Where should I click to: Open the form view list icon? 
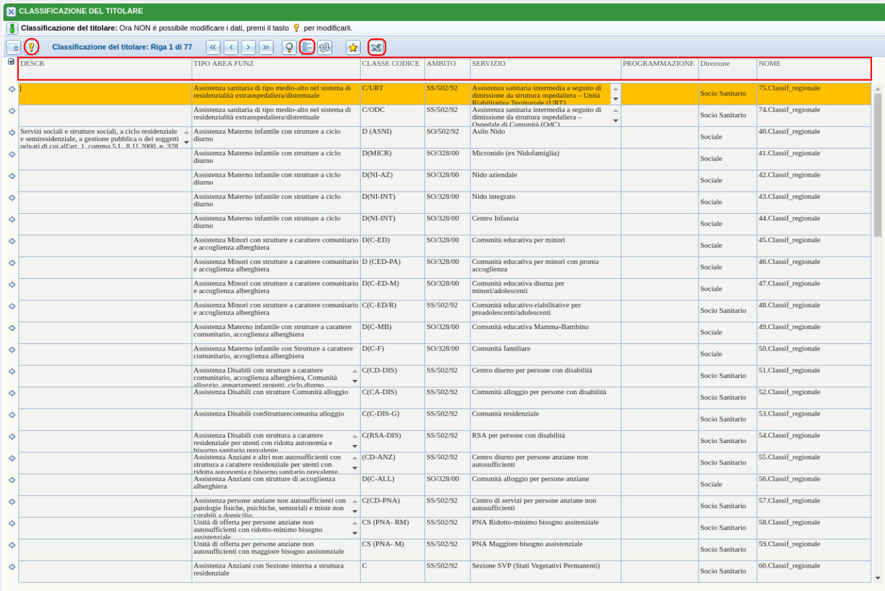pyautogui.click(x=307, y=47)
